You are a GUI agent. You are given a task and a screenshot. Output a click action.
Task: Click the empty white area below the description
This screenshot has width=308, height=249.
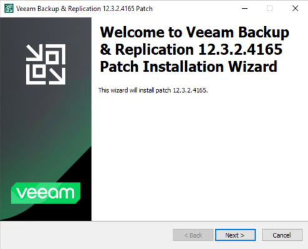[x=200, y=157]
